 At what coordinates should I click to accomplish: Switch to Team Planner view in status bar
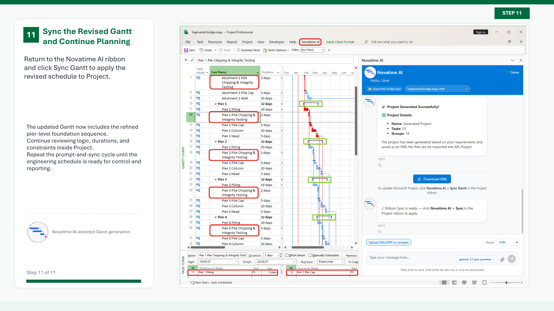tap(464, 283)
